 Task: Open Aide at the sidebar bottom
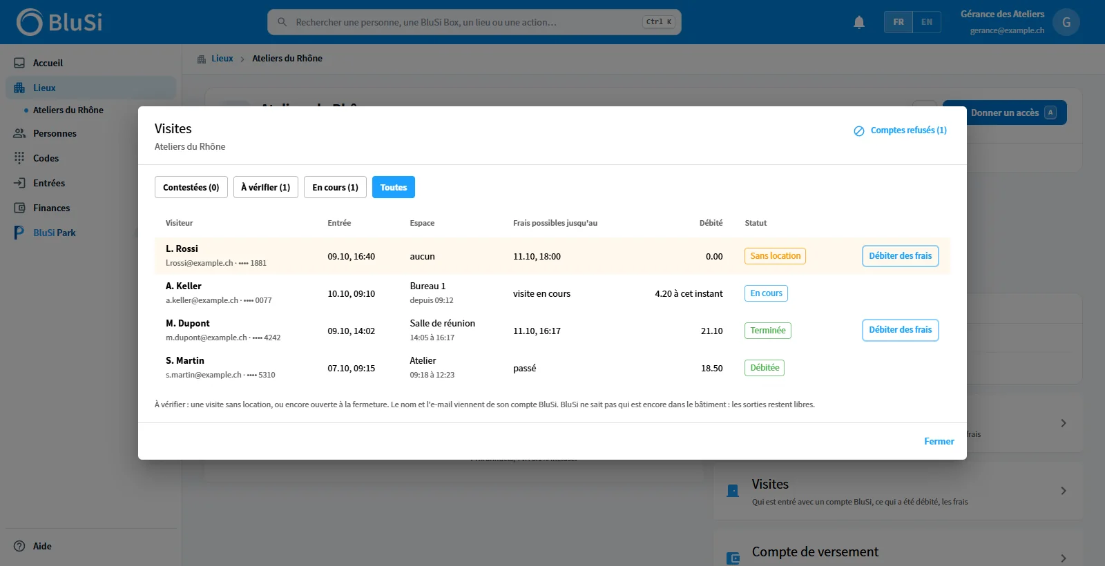91,546
